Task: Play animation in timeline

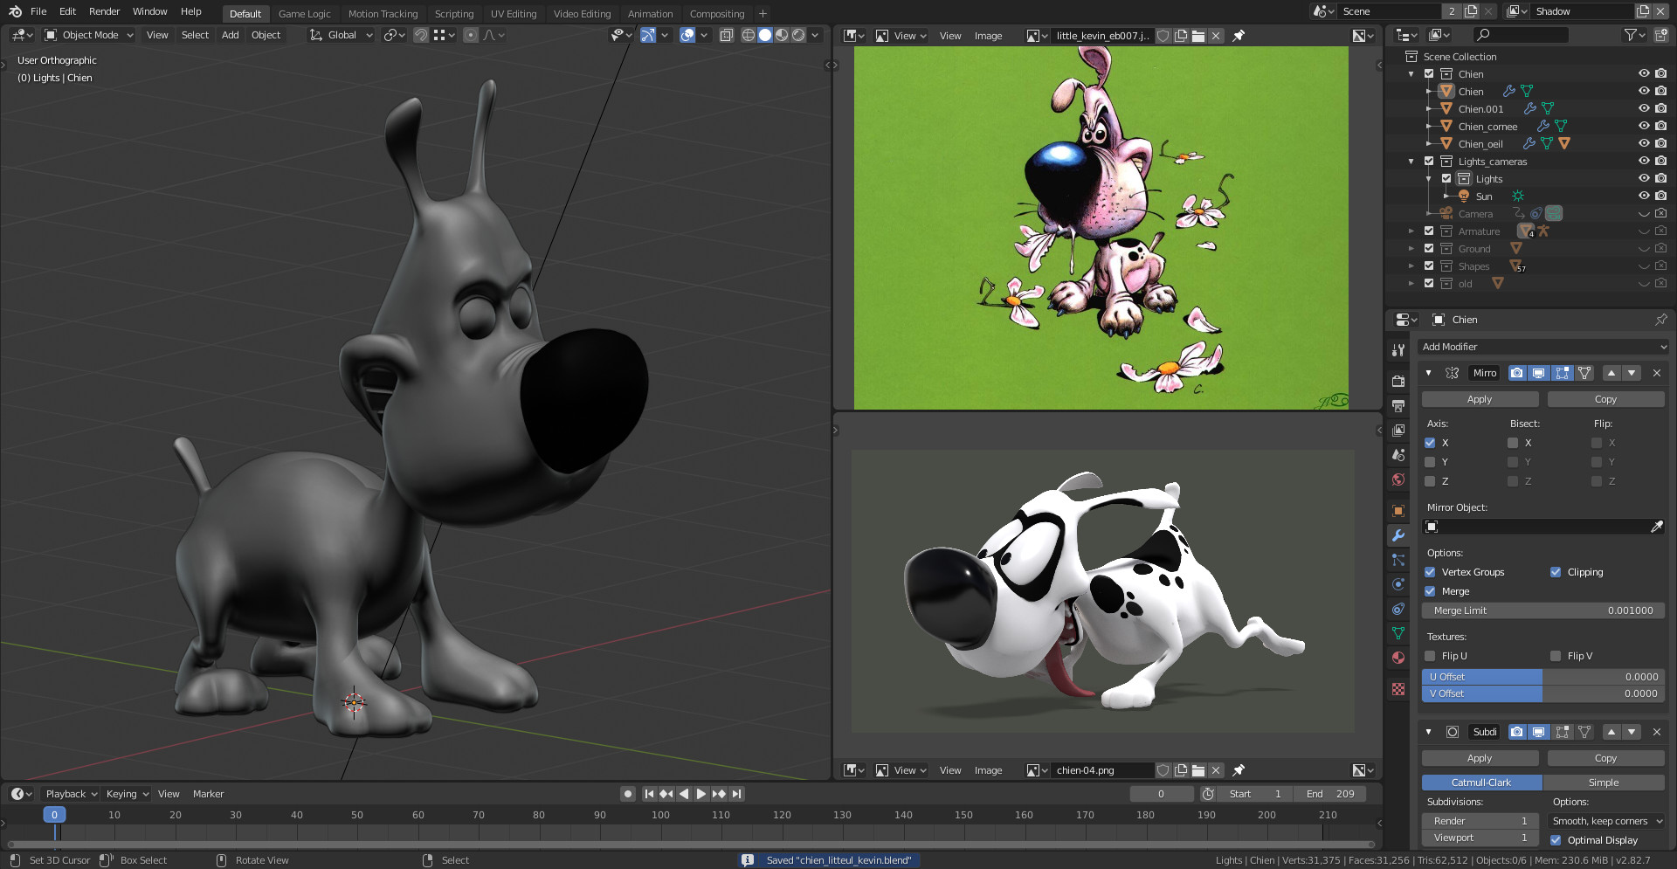Action: [x=700, y=794]
